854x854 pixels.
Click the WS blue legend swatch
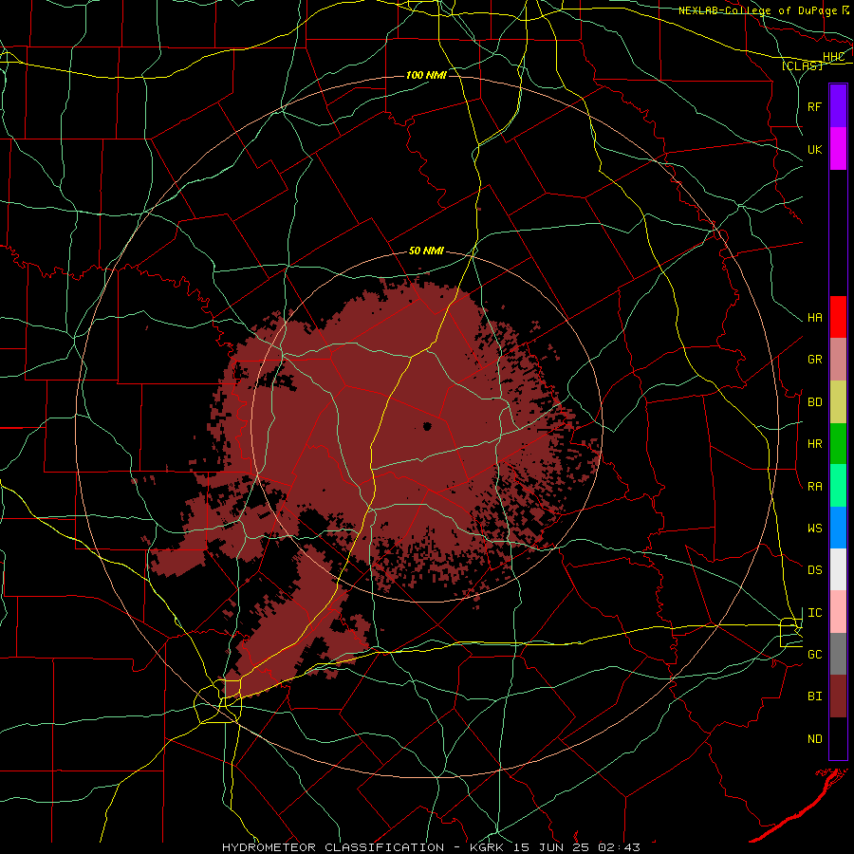pyautogui.click(x=838, y=528)
